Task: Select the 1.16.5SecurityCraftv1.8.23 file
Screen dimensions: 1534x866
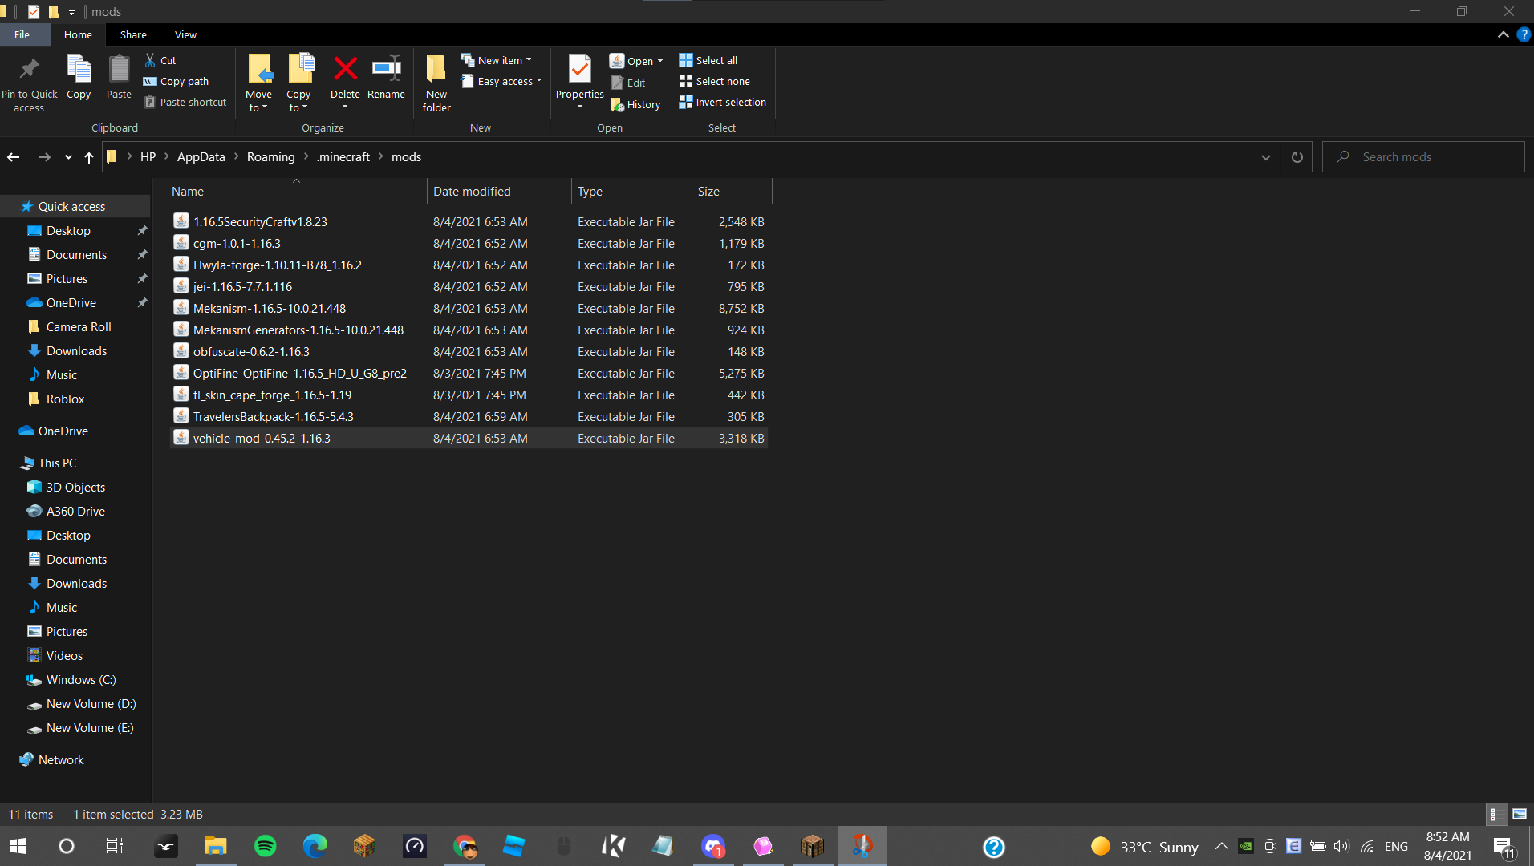Action: tap(469, 222)
